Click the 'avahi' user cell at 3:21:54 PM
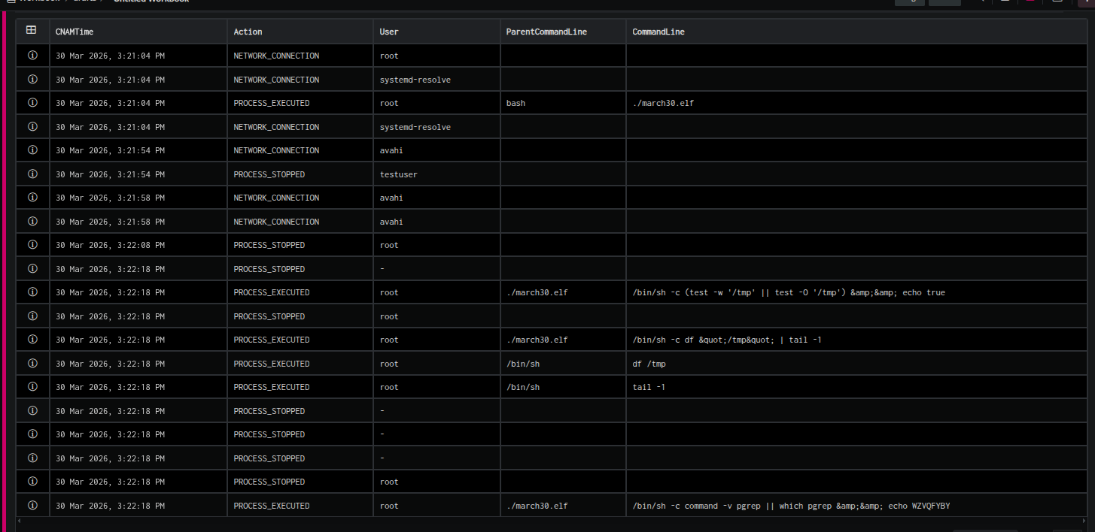The image size is (1095, 532). [436, 150]
